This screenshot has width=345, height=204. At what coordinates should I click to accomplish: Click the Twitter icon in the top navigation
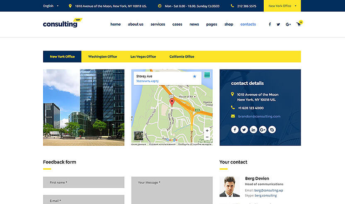pos(279,24)
